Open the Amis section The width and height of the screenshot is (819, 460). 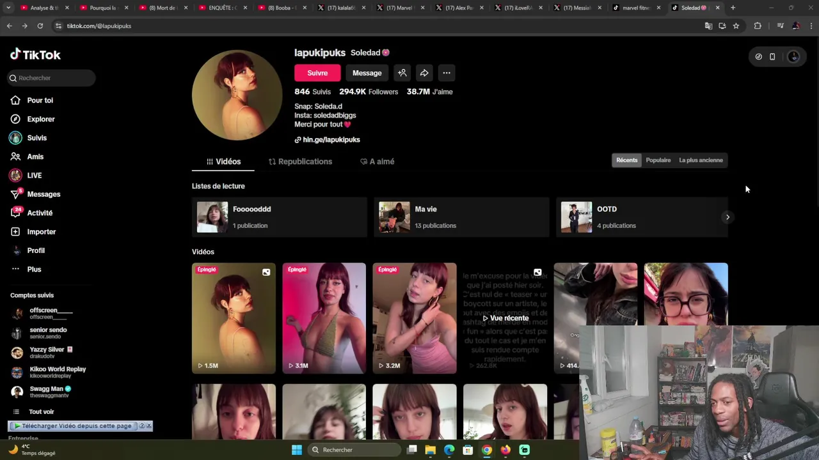point(35,157)
